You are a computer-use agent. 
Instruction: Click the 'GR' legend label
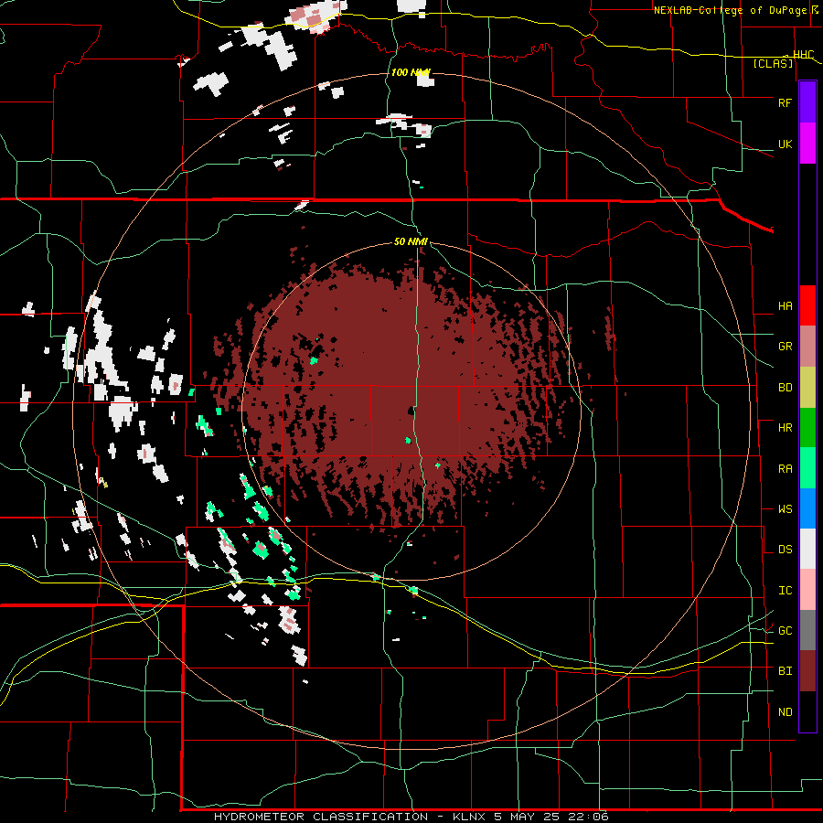(785, 347)
